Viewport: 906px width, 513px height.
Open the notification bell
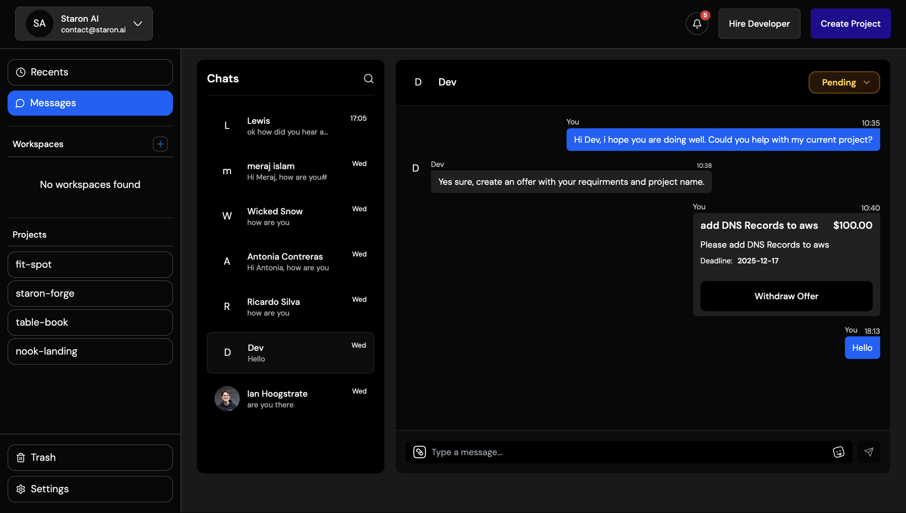click(697, 24)
